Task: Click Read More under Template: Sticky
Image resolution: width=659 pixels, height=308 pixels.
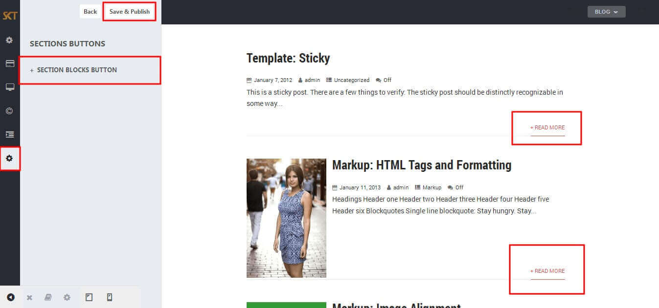Action: point(547,128)
